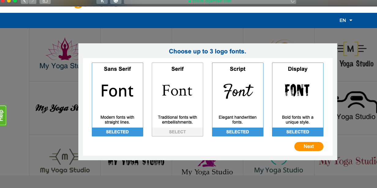The image size is (377, 188).
Task: Click SELECT under the Serif font
Action: [177, 132]
